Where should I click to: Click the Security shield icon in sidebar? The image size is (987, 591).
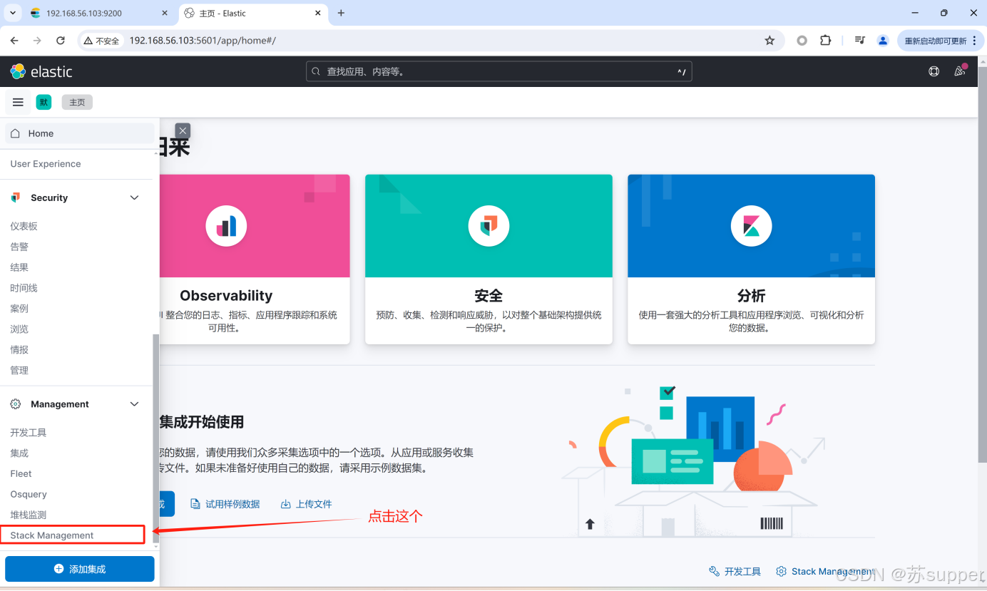click(x=16, y=197)
